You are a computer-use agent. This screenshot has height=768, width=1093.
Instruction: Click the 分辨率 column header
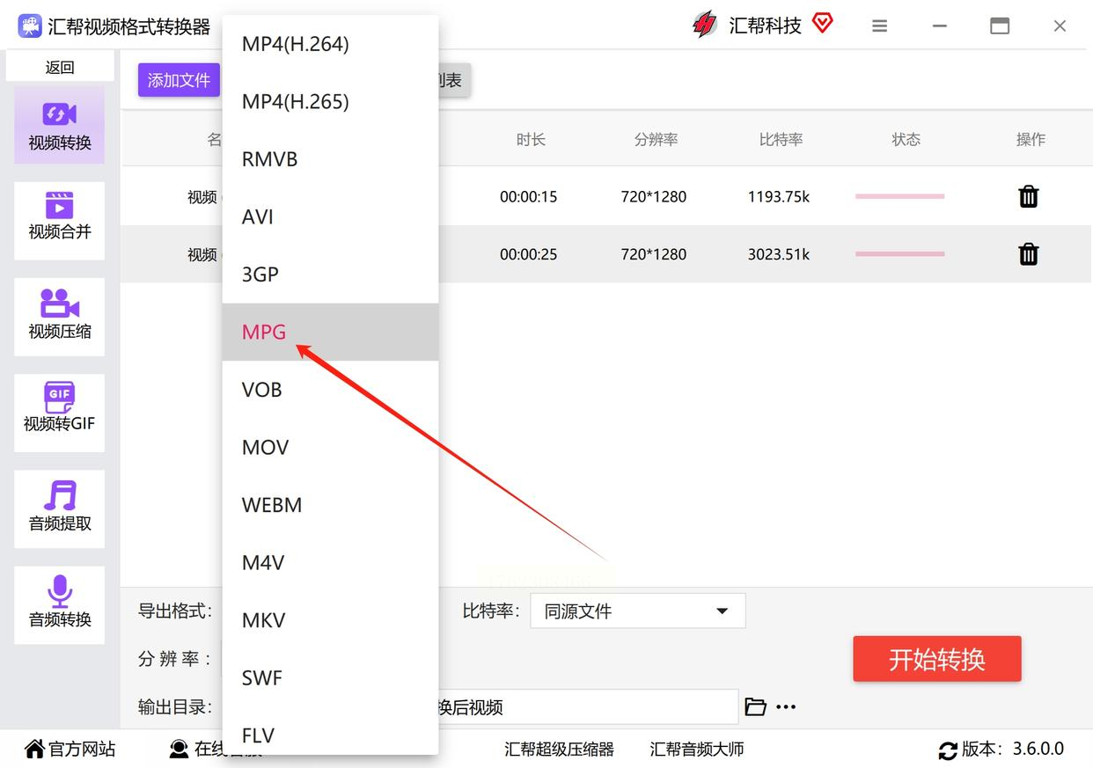[x=657, y=139]
